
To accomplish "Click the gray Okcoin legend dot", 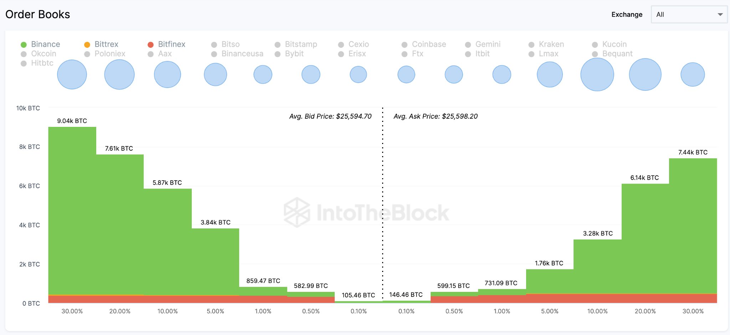I will point(24,54).
